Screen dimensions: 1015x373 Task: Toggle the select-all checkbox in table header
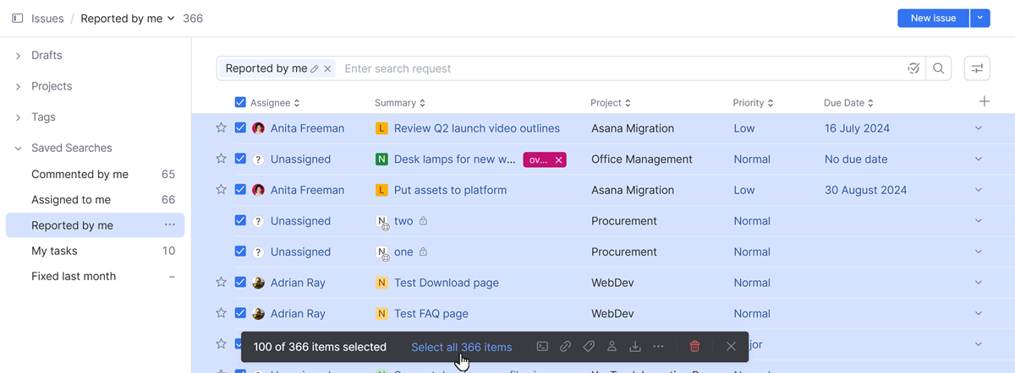click(240, 103)
